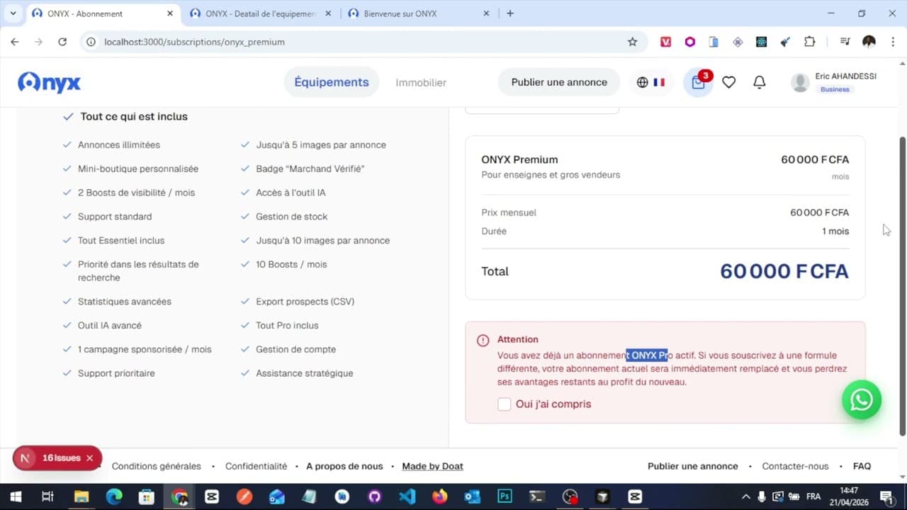Open the "Contacter-nous" footer link
Viewport: 907px width, 510px height.
(795, 466)
